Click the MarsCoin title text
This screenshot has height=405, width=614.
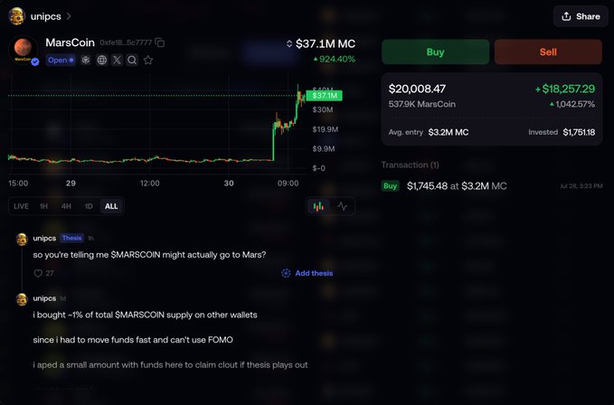point(71,42)
